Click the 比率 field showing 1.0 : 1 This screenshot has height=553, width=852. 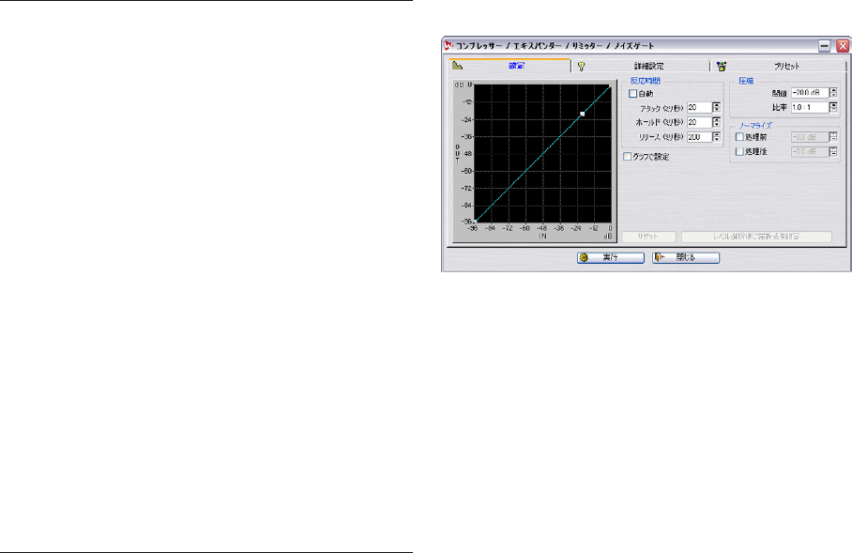click(810, 108)
